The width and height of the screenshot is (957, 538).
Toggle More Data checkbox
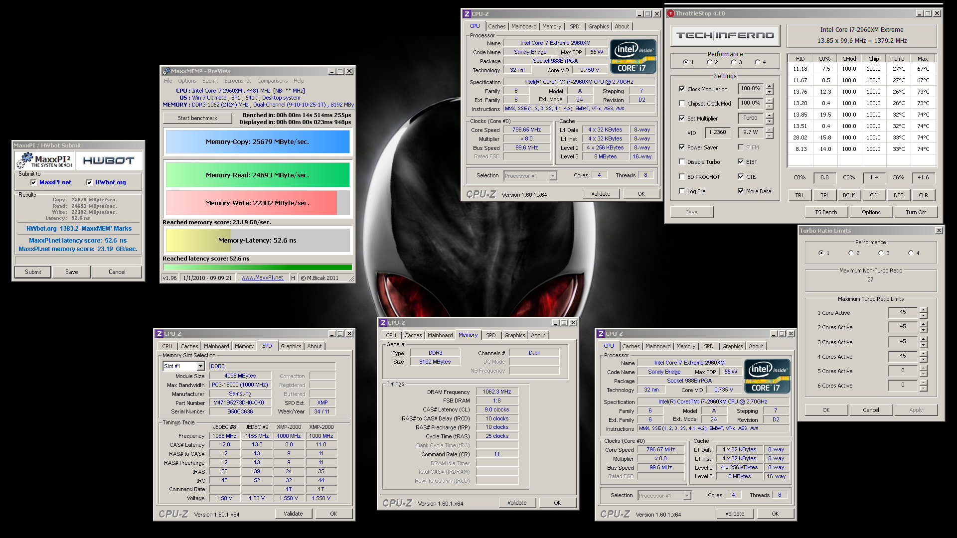[x=741, y=191]
